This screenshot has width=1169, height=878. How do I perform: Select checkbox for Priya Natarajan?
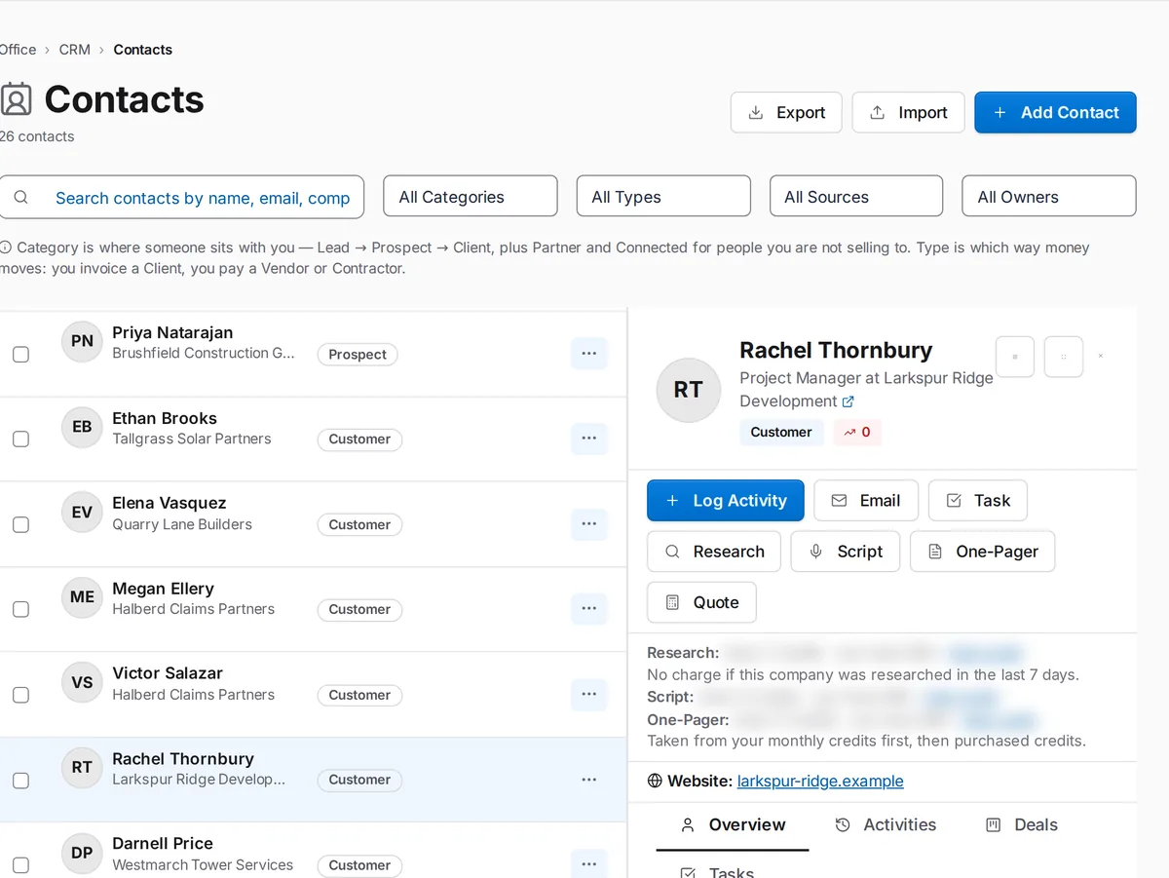tap(20, 355)
